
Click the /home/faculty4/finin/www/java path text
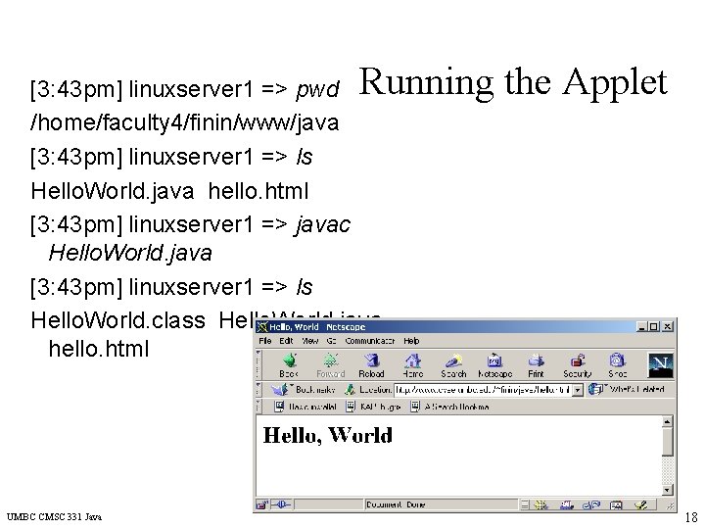pos(185,122)
